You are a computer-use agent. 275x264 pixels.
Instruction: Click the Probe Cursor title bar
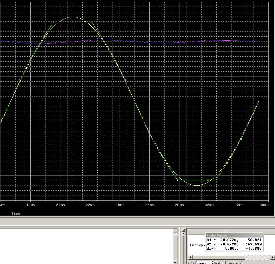point(234,235)
